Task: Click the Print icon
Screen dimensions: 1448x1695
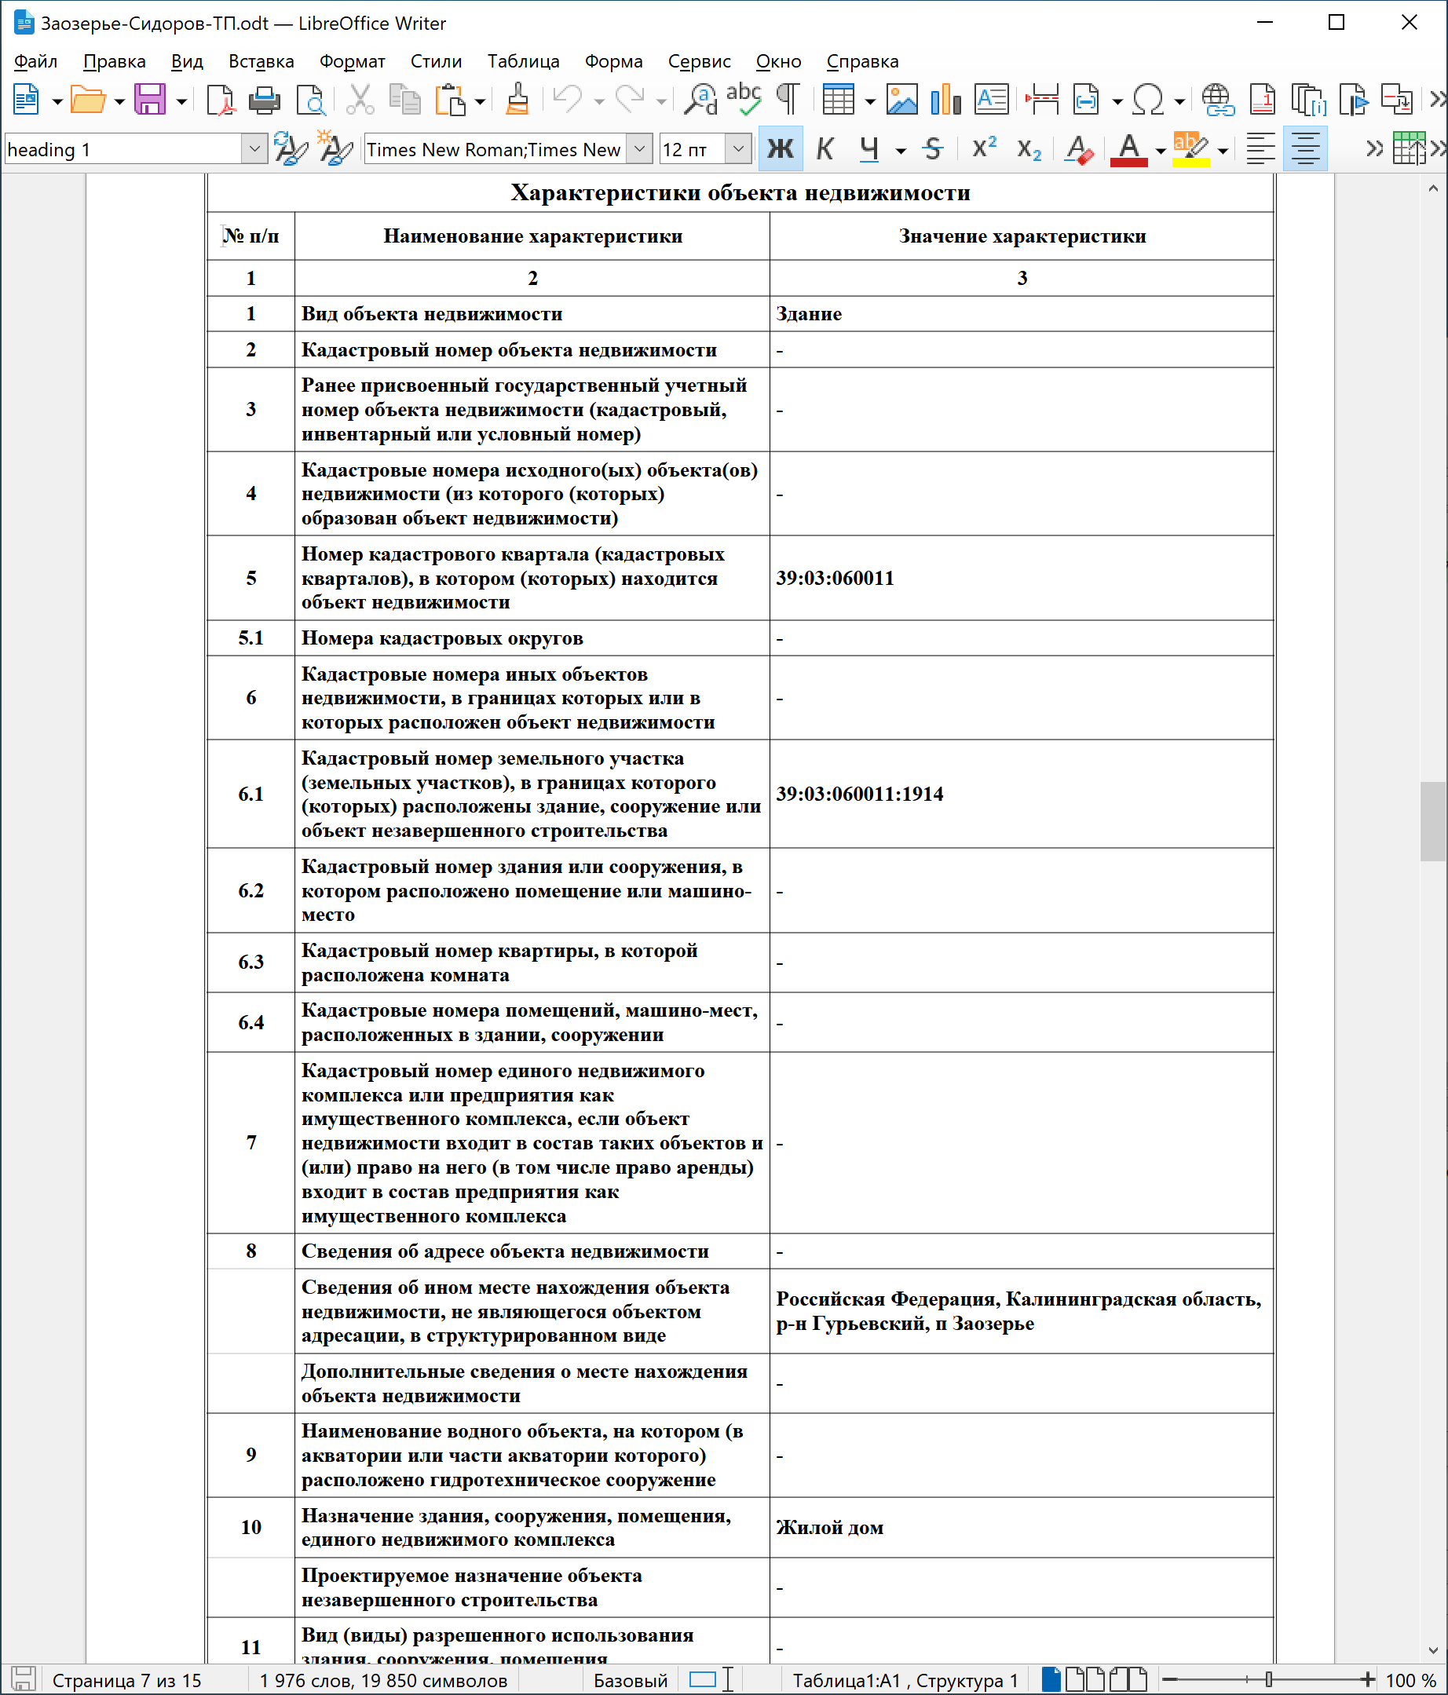Action: 265,100
